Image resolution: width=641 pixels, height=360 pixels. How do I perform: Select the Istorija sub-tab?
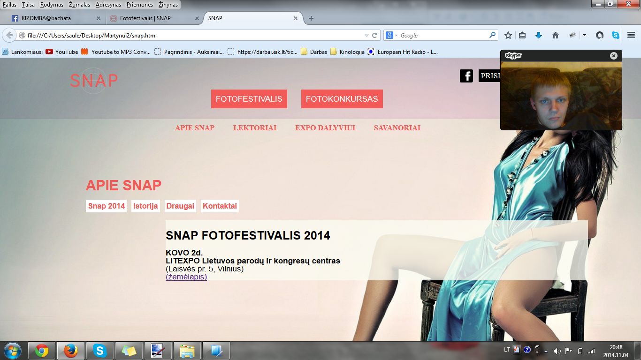(x=145, y=206)
